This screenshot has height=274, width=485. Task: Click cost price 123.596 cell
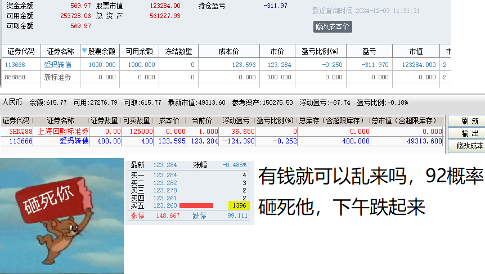coord(244,65)
